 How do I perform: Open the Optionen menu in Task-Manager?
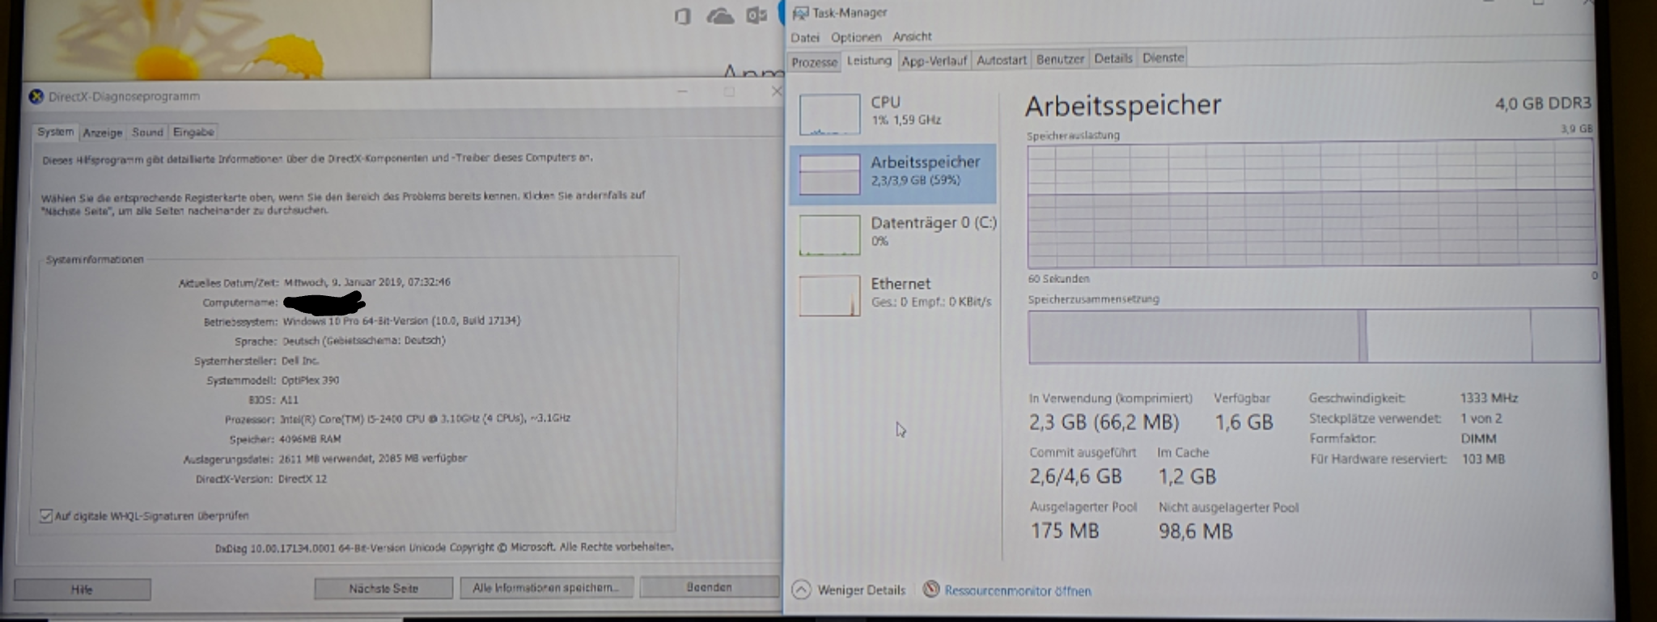click(x=856, y=37)
